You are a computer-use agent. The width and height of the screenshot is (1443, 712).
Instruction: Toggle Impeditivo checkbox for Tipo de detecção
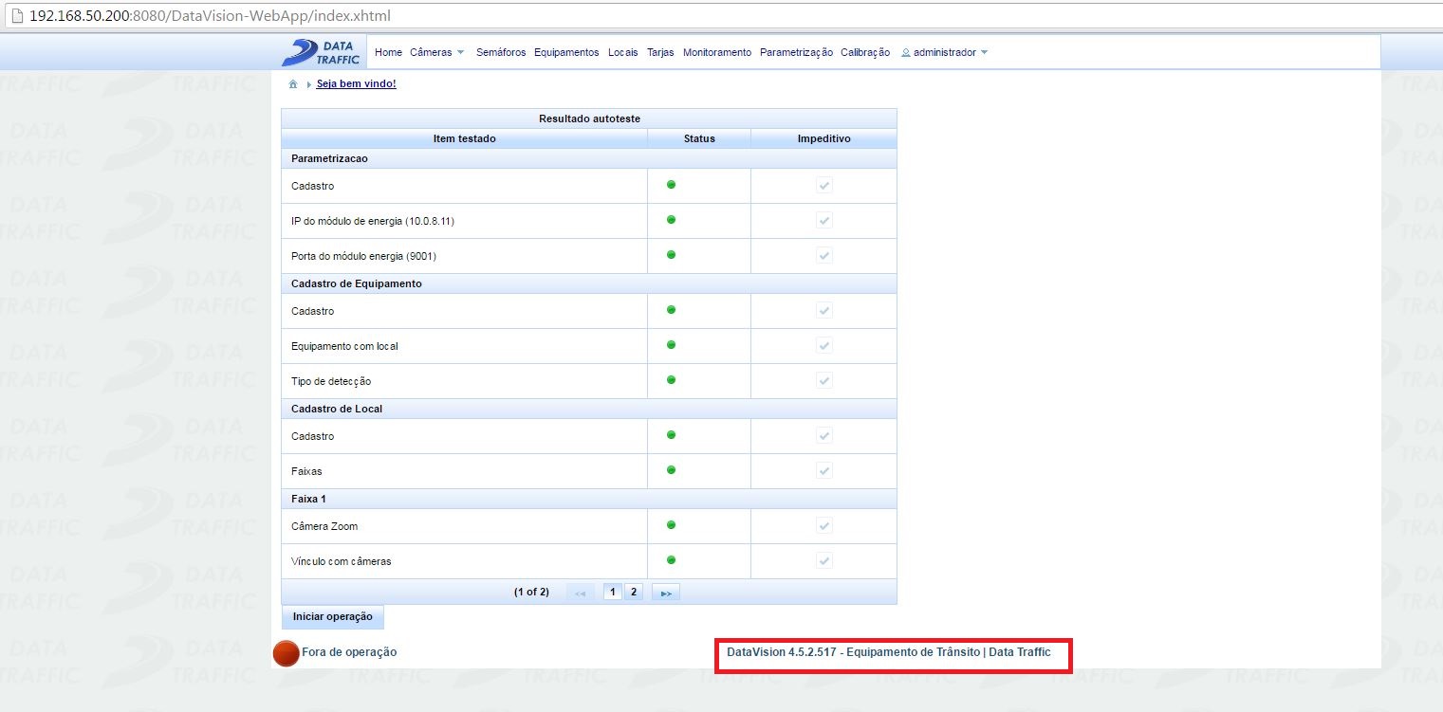tap(824, 380)
